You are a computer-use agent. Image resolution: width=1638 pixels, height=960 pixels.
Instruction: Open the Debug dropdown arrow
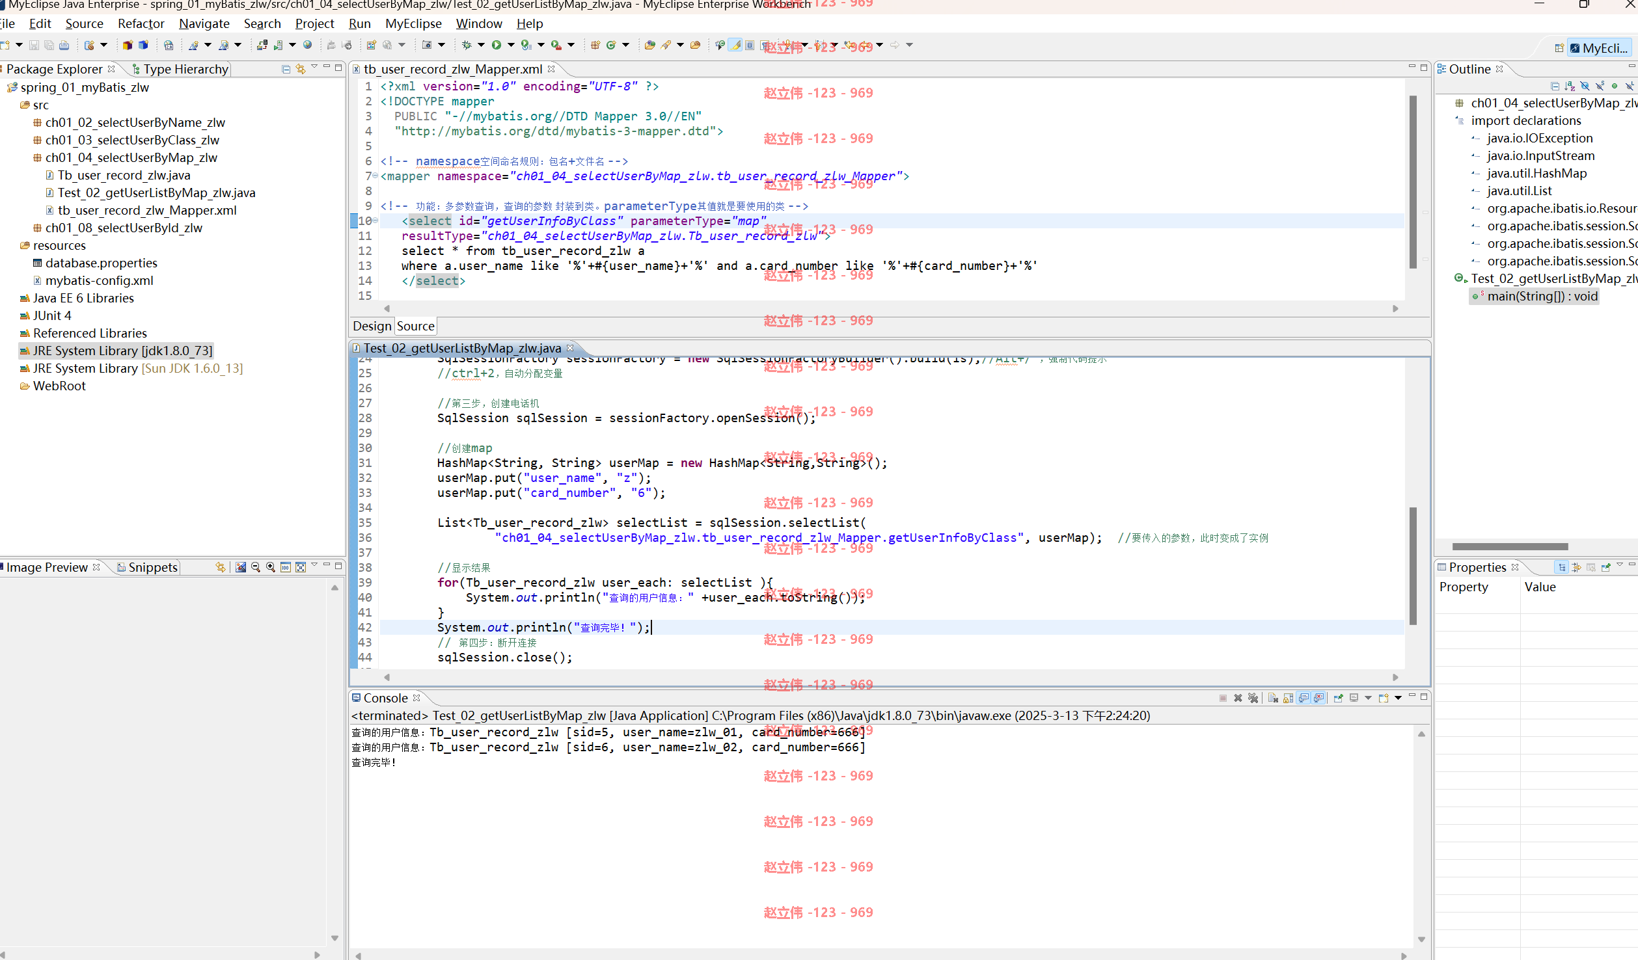481,45
